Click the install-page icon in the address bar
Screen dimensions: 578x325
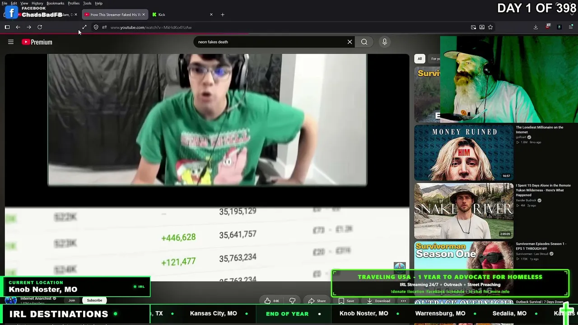point(482,27)
